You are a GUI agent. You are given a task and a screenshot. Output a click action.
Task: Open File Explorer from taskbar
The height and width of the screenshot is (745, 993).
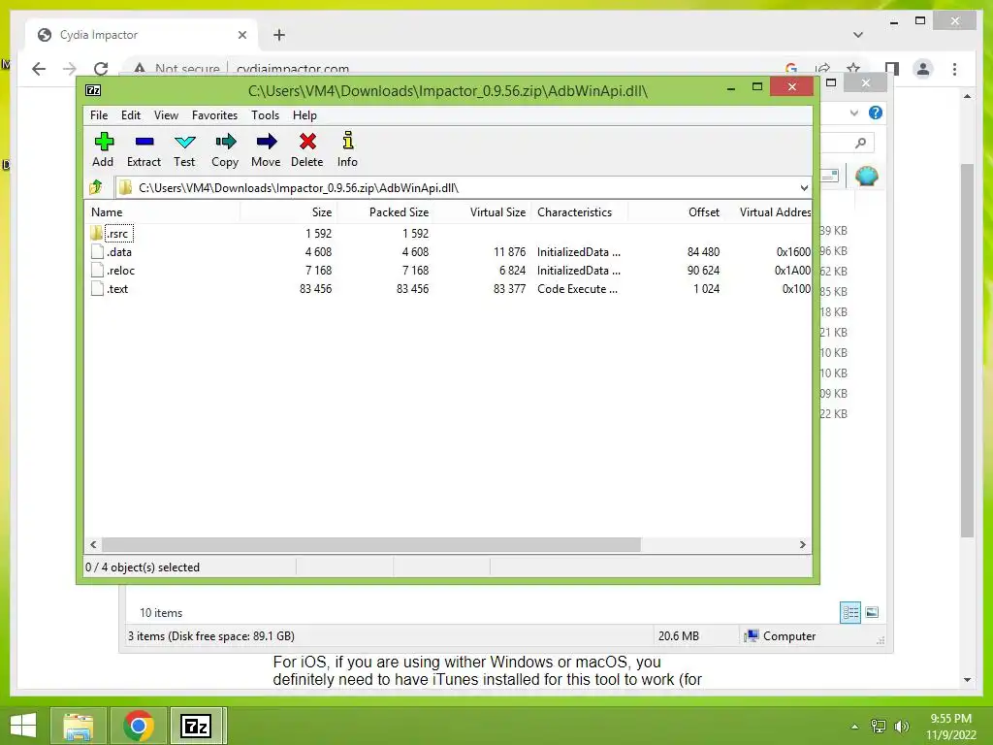coord(78,726)
